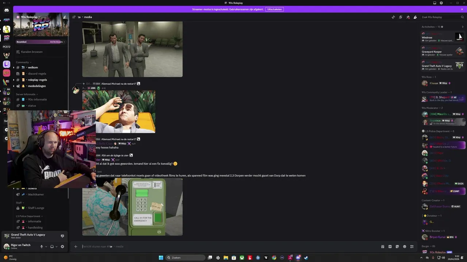
Task: Open the purple Twitch server icon
Action: pos(7,64)
